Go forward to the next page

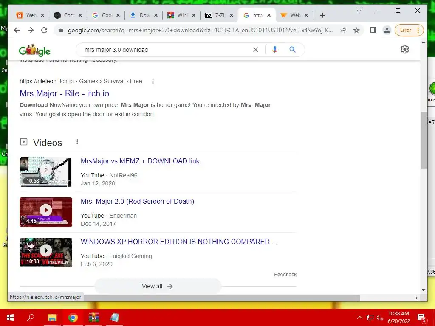tap(31, 30)
